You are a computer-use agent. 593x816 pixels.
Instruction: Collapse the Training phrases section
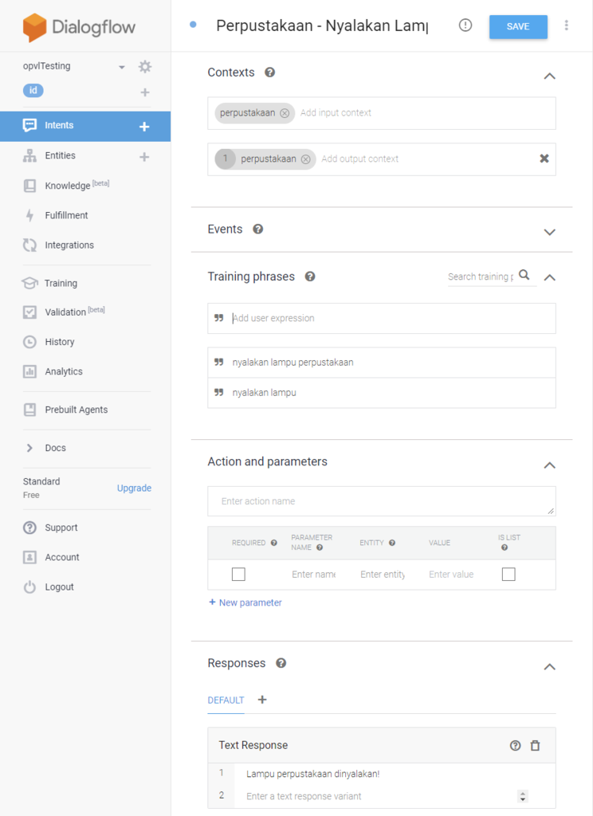(549, 277)
